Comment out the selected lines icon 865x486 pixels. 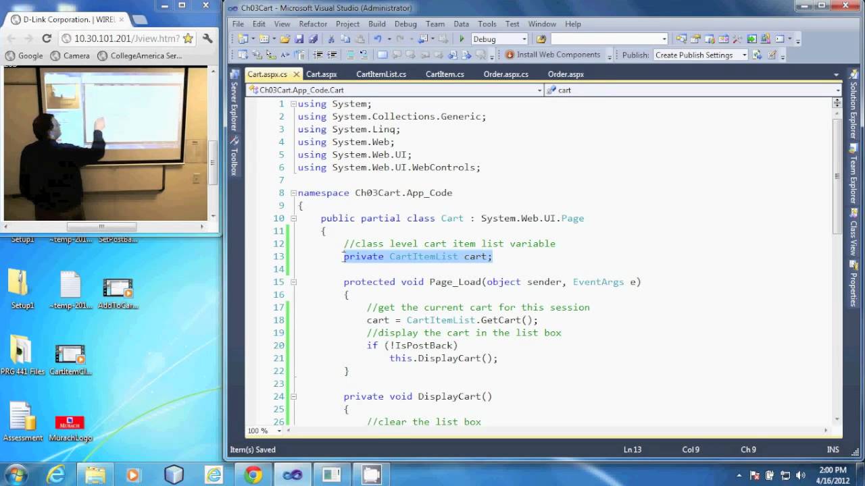[x=350, y=55]
